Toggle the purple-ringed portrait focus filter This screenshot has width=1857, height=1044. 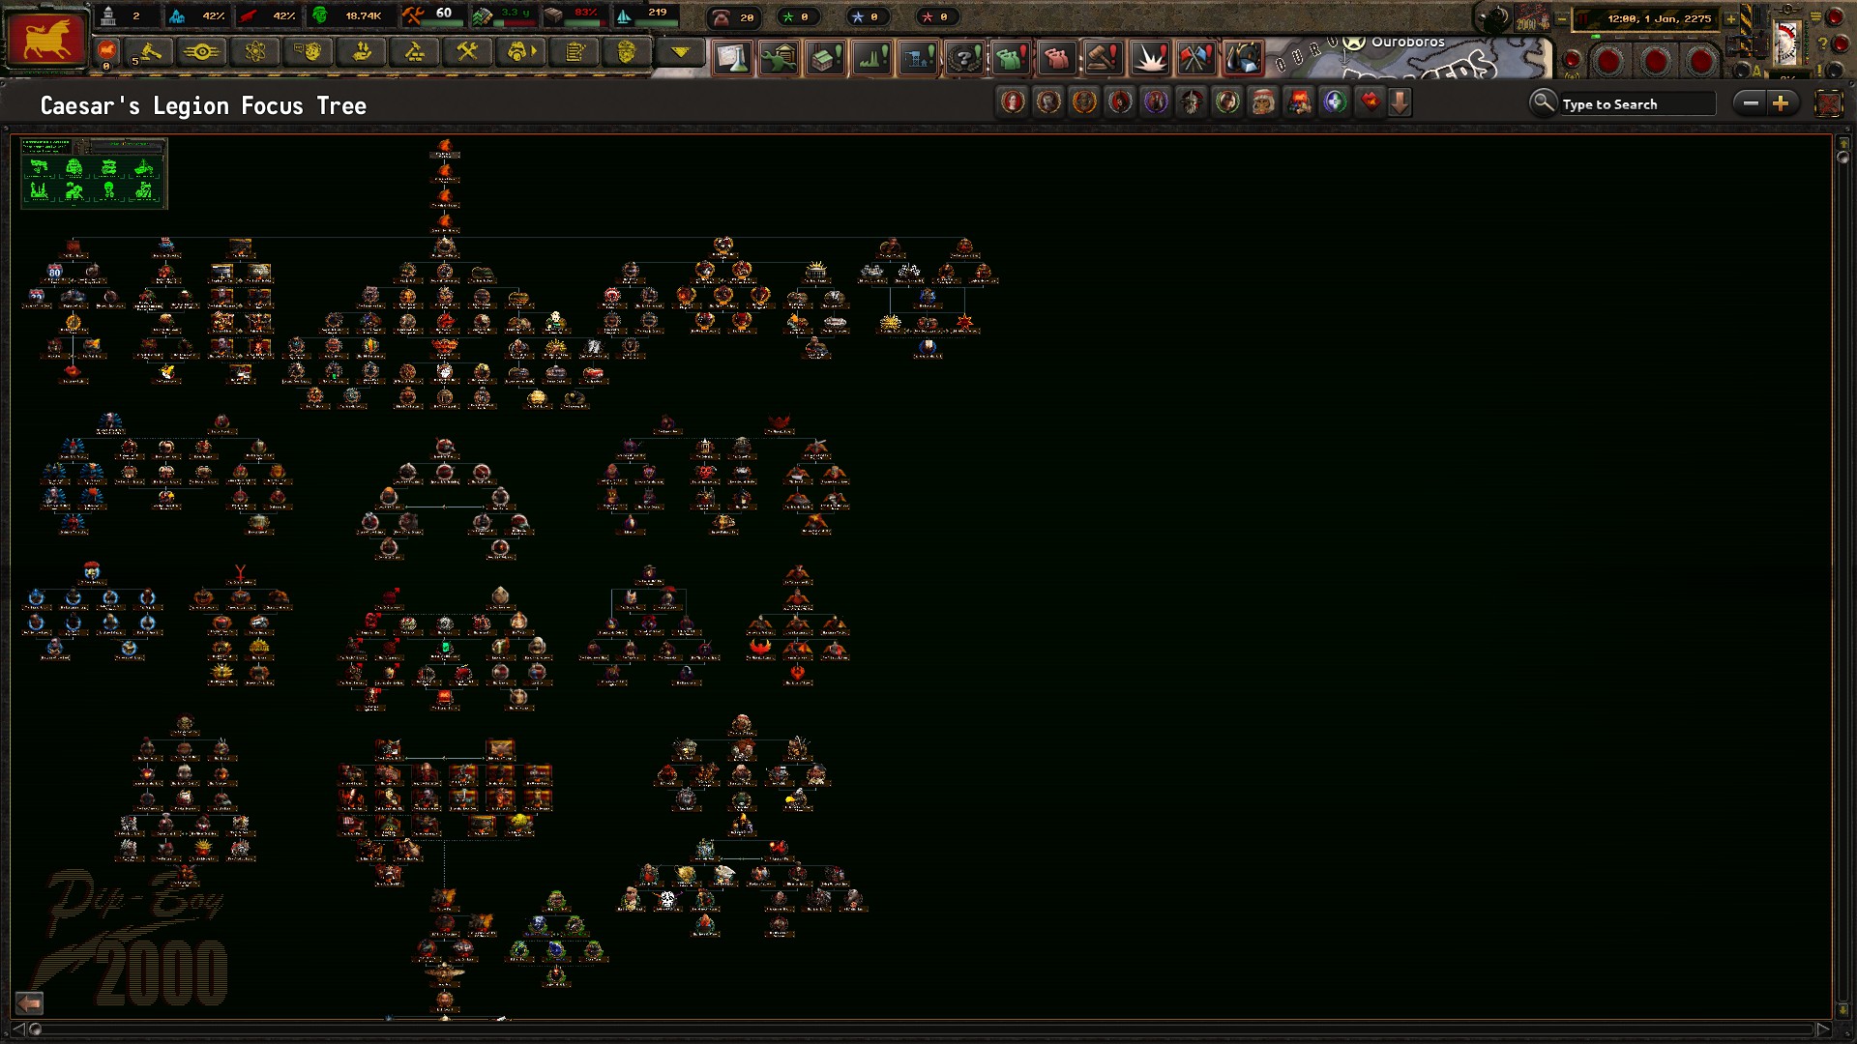[x=1156, y=101]
